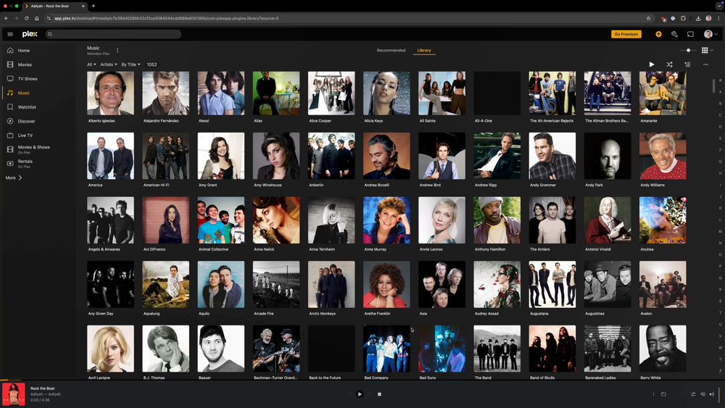Toggle the hamburger sidebar menu
The height and width of the screenshot is (408, 725).
(x=10, y=34)
